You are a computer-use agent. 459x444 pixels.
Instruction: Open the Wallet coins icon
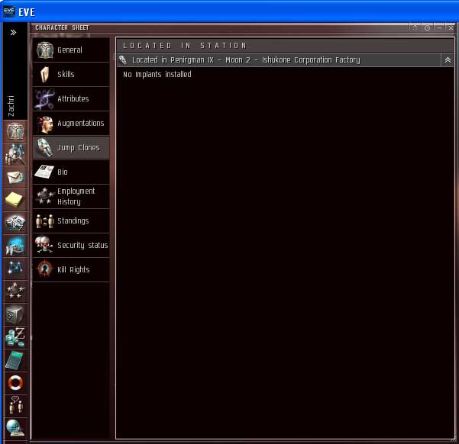pos(15,337)
